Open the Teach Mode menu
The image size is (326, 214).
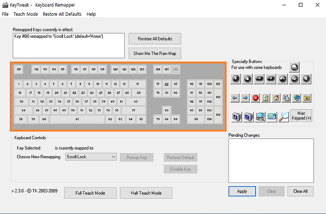tap(26, 14)
